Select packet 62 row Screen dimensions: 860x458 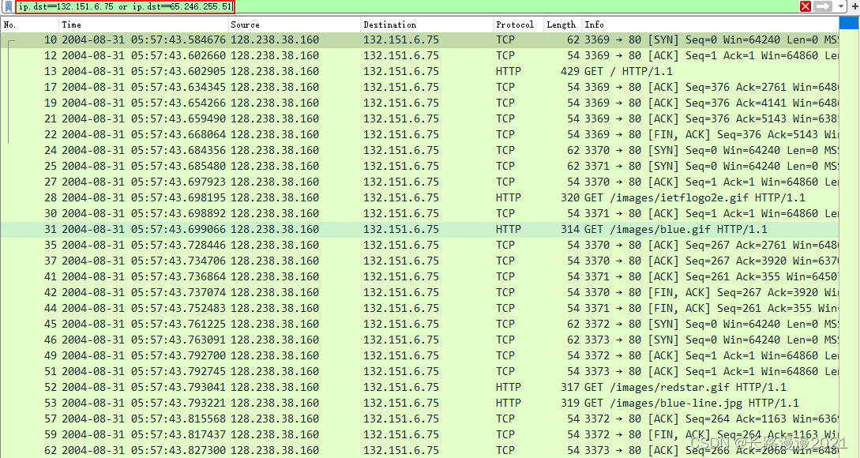(x=419, y=450)
